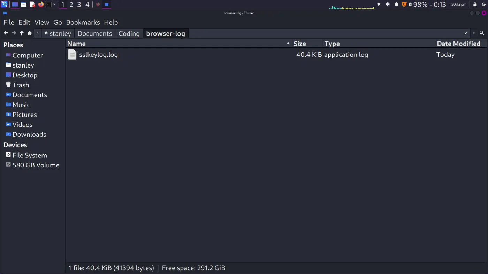Open the Go menu
Image resolution: width=488 pixels, height=274 pixels.
pyautogui.click(x=58, y=22)
